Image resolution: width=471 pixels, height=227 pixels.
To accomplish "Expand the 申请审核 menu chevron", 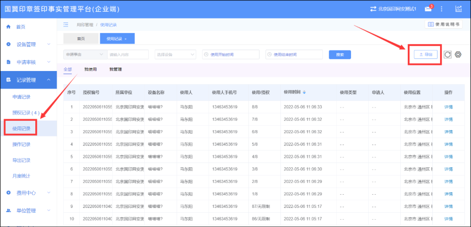I will click(x=49, y=62).
